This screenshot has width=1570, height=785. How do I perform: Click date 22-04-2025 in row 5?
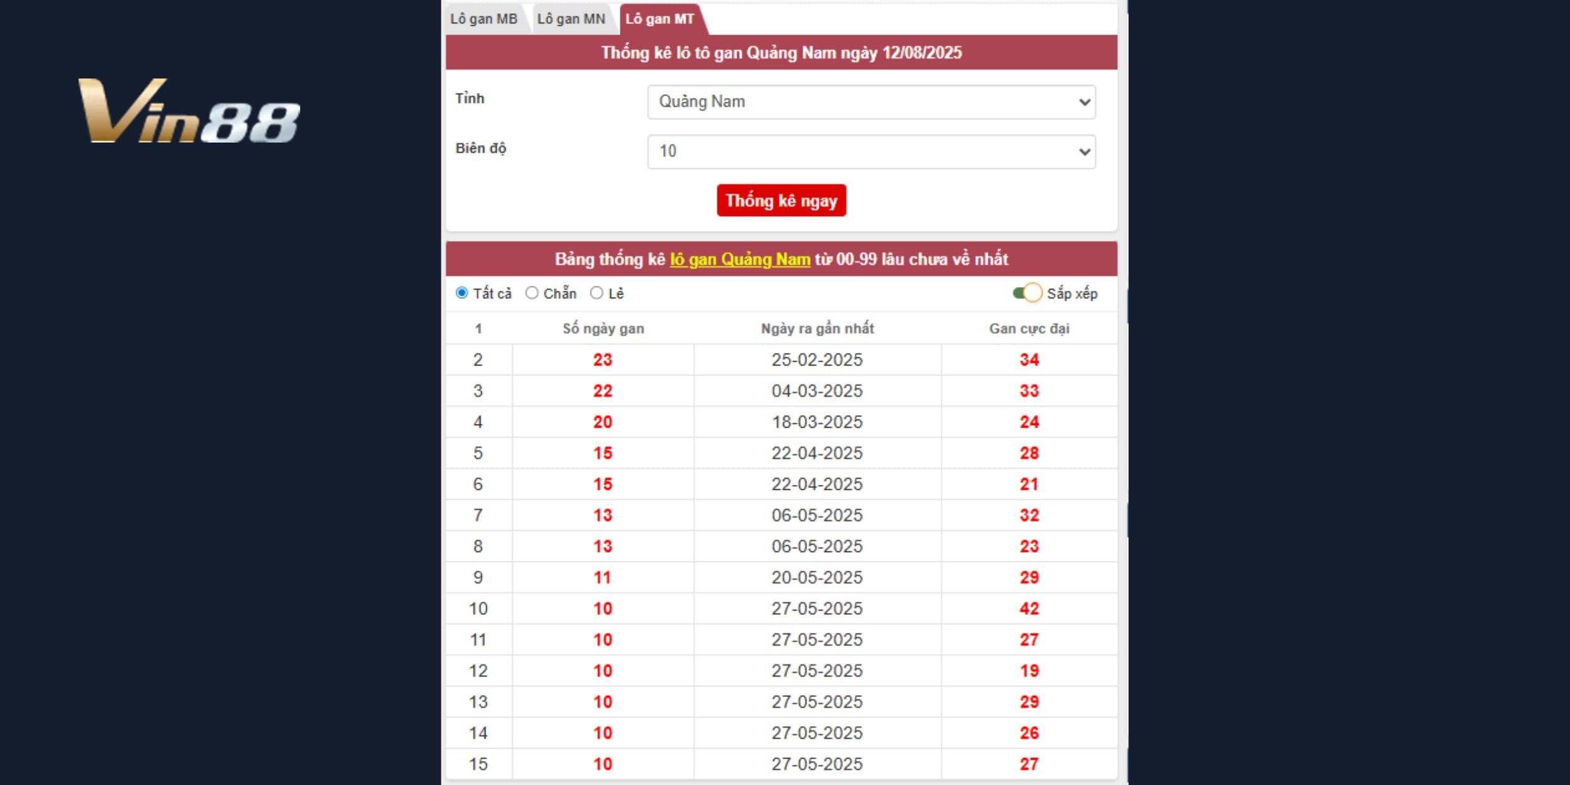click(x=817, y=453)
